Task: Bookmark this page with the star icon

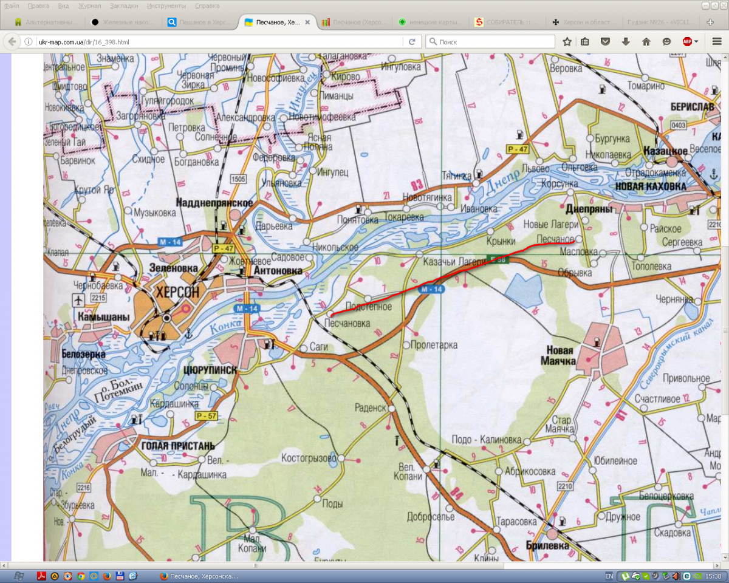Action: pyautogui.click(x=567, y=42)
